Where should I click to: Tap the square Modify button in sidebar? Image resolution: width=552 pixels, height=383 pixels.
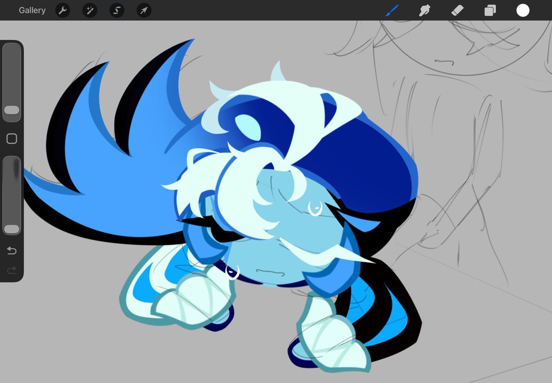pos(11,139)
